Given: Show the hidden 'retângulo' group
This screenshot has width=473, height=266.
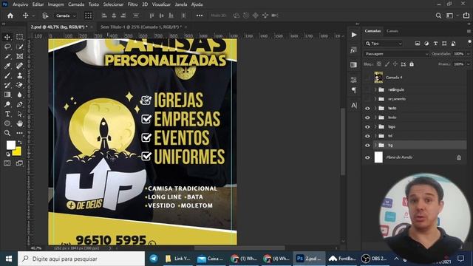Looking at the screenshot, I should tap(367, 90).
